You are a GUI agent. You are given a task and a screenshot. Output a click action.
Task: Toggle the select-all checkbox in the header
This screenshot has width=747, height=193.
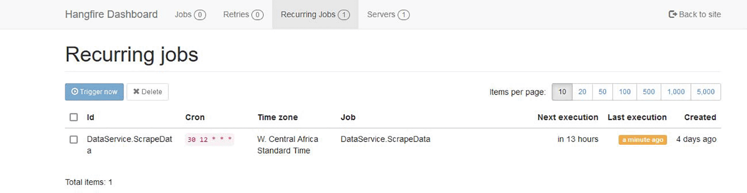pos(74,117)
